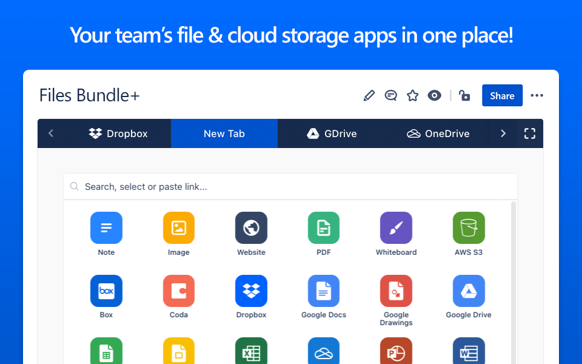Select the Coda app icon
The height and width of the screenshot is (364, 582).
point(178,291)
